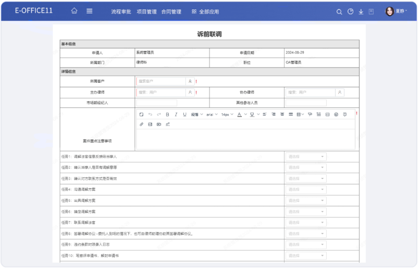Click the emoji icon in the editor toolbar

click(x=336, y=114)
